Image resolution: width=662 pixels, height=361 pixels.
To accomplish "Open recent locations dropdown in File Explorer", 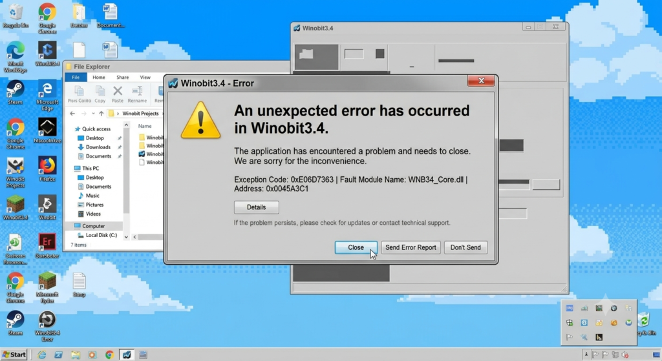I will 93,114.
